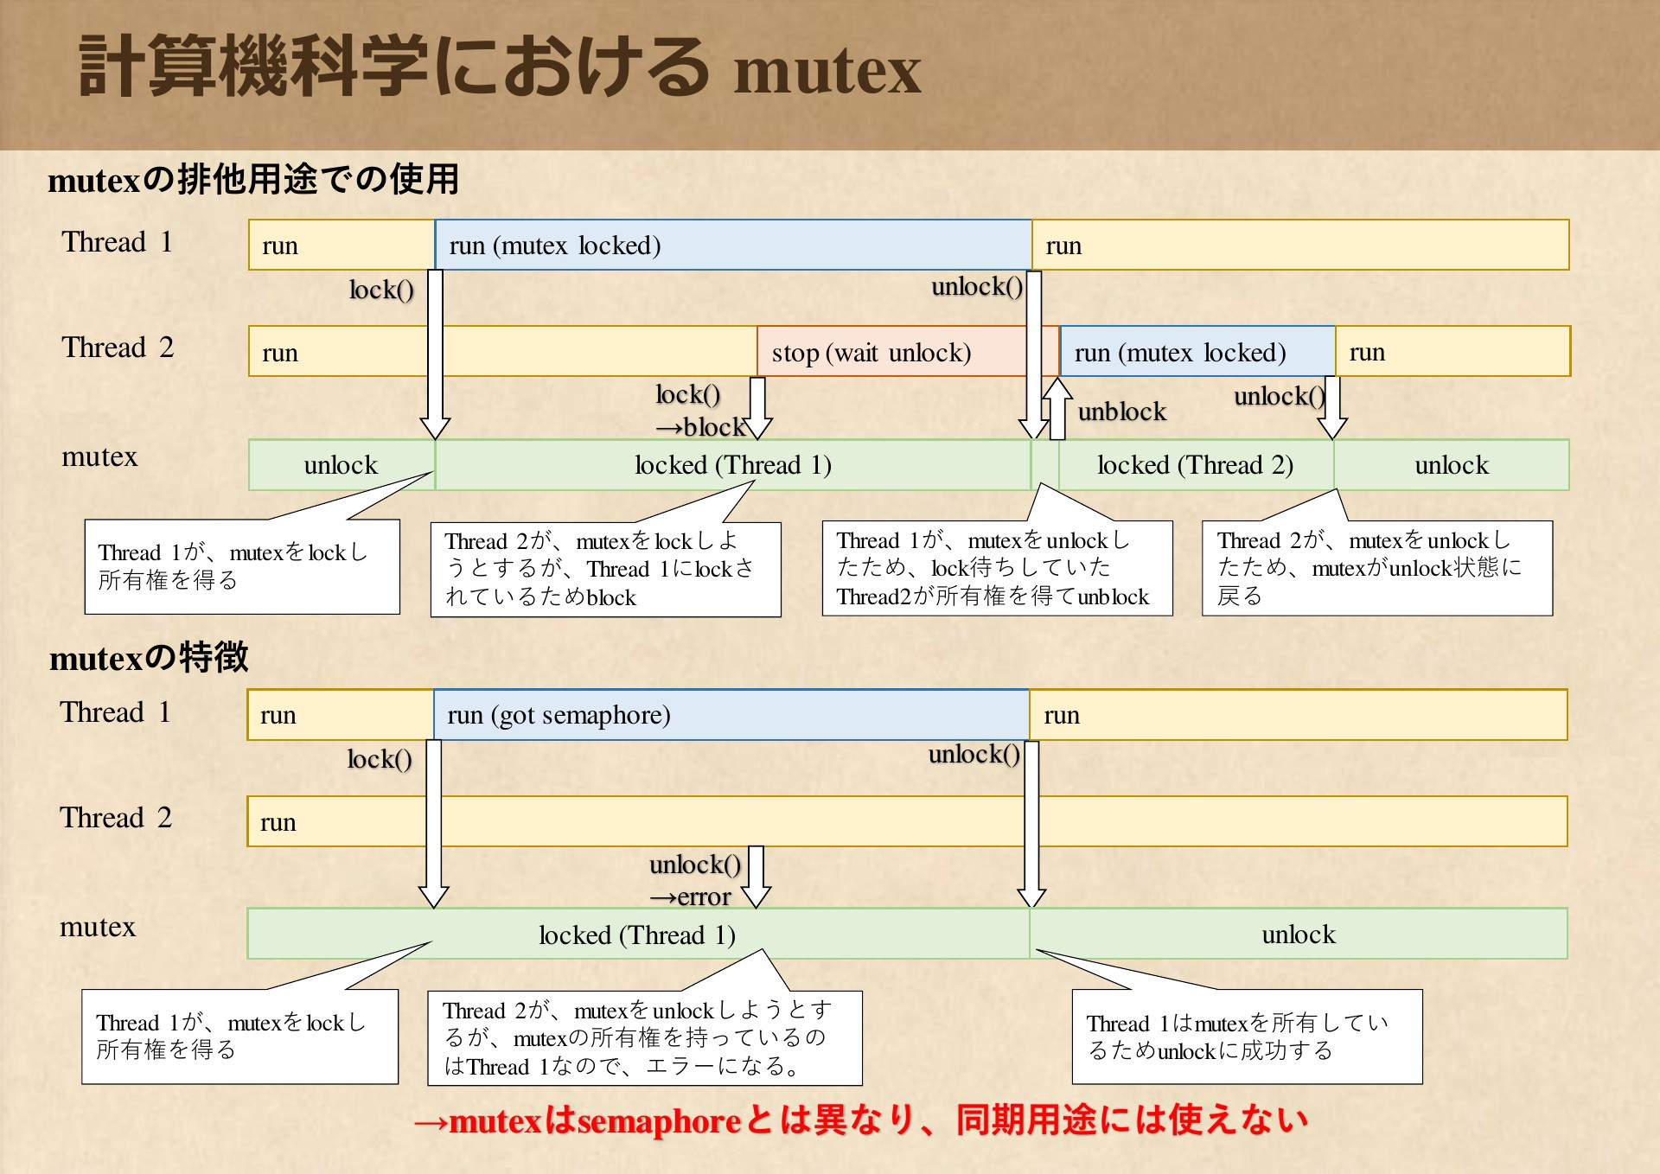Click the 'Thread 1' label in the lower diagram
1660x1174 pixels.
tap(115, 712)
